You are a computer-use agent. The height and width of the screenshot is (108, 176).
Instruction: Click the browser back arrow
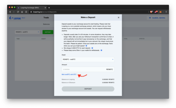pos(10,12)
